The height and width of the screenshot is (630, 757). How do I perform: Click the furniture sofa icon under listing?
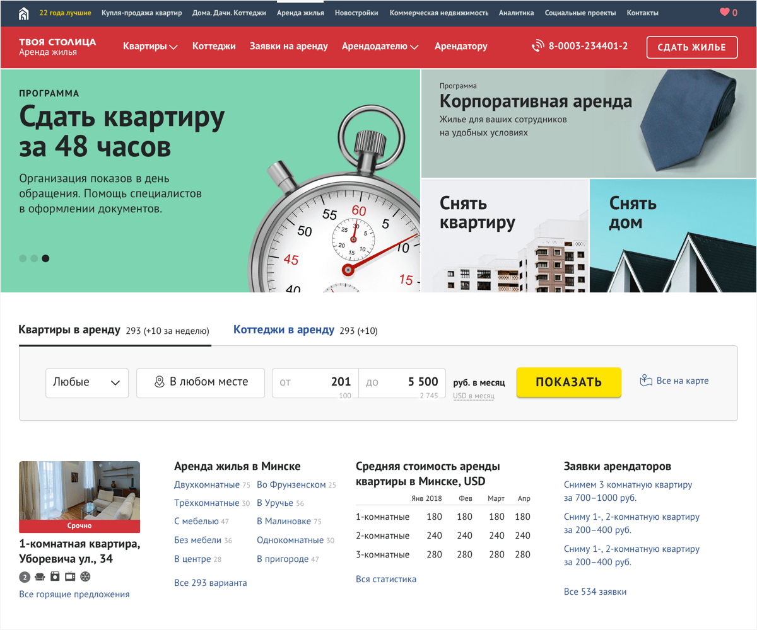pos(39,576)
